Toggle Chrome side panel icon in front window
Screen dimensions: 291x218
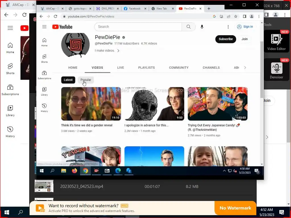click(x=245, y=16)
